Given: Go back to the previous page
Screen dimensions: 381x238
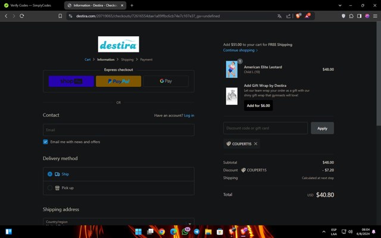Looking at the screenshot, I should coord(6,16).
